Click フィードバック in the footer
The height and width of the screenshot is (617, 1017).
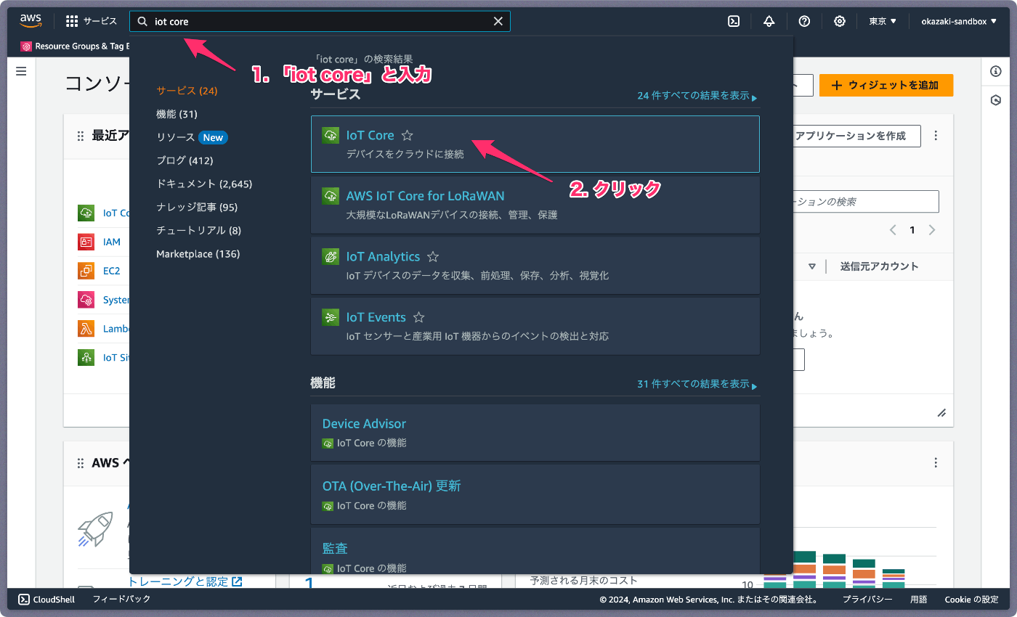click(x=121, y=600)
